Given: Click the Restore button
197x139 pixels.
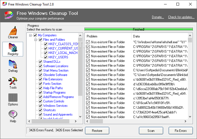Looking at the screenshot, I should coord(97,130).
